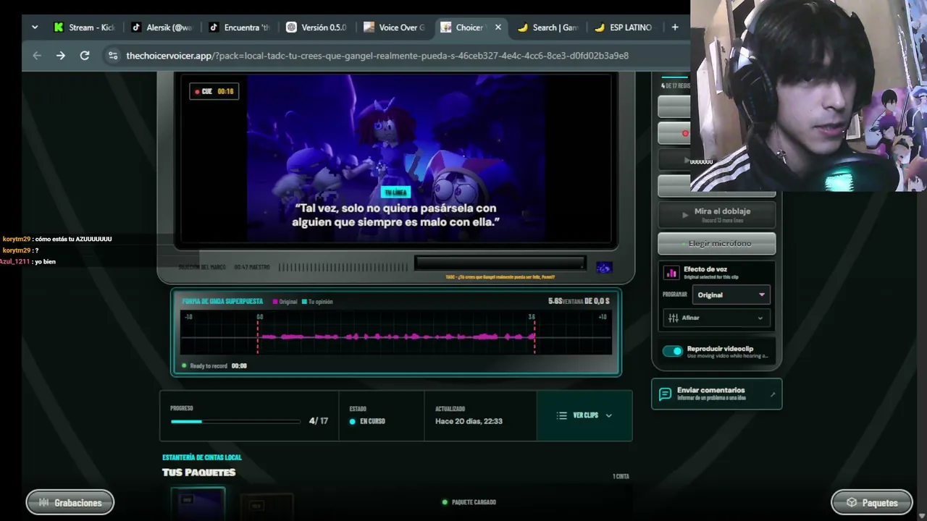Click the clip thumbnail on the TV frame

tap(604, 268)
